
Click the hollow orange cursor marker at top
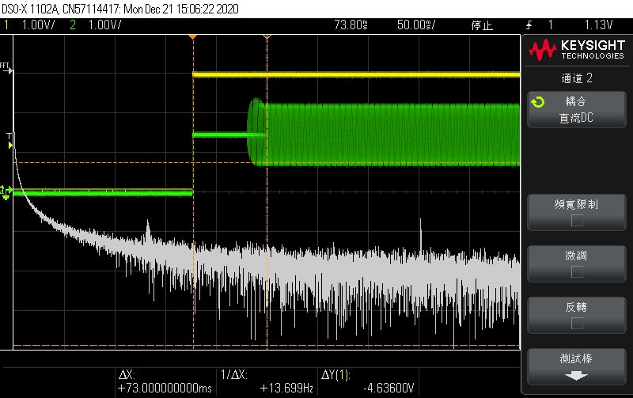pos(267,36)
